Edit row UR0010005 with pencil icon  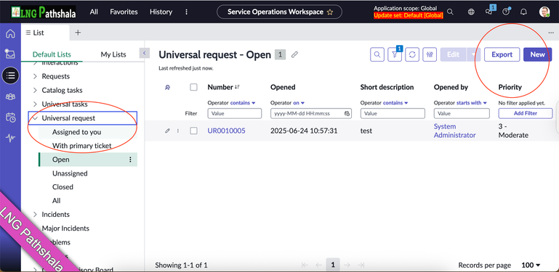(x=167, y=131)
